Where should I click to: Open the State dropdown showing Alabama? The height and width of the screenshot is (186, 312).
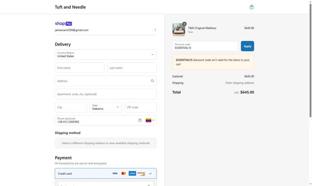click(x=106, y=107)
